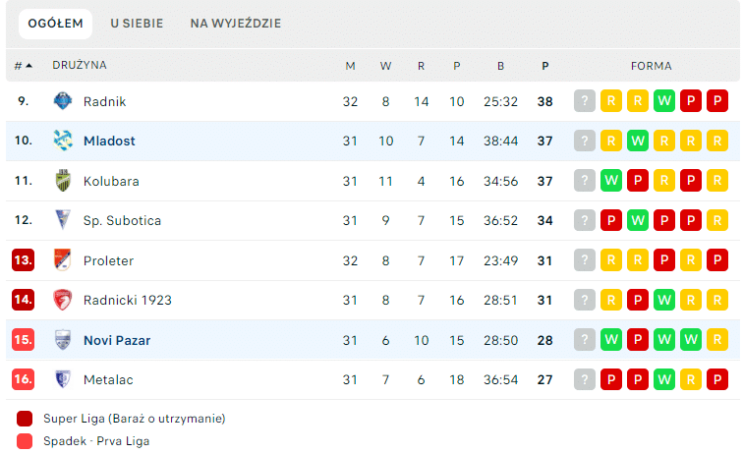Open the unknown next-match badge for Metalac
This screenshot has width=743, height=454.
coord(584,379)
